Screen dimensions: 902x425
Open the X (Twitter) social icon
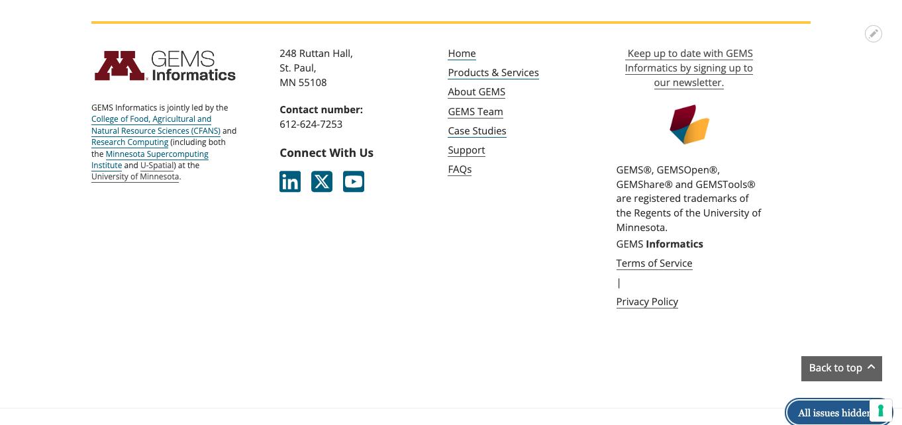[x=322, y=181]
